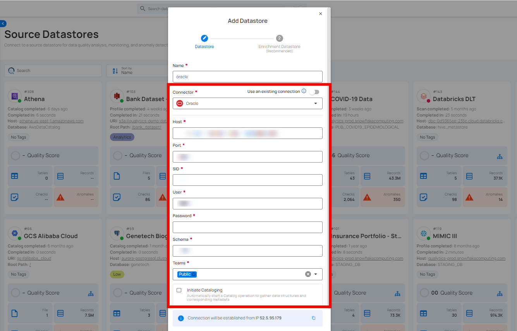517x331 pixels.
Task: Expand the Teams dropdown arrow
Action: (x=316, y=274)
